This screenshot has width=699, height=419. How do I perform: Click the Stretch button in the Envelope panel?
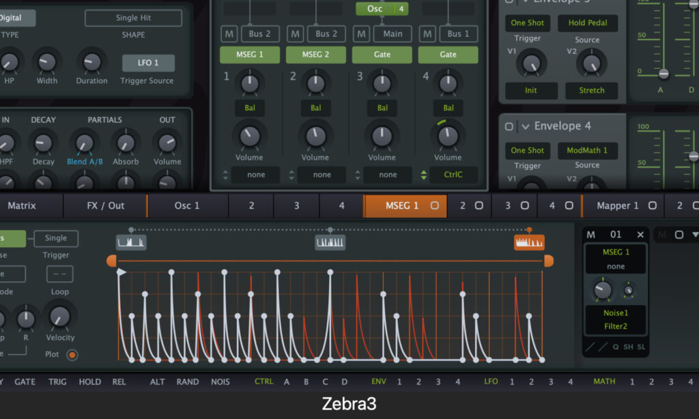tap(591, 90)
